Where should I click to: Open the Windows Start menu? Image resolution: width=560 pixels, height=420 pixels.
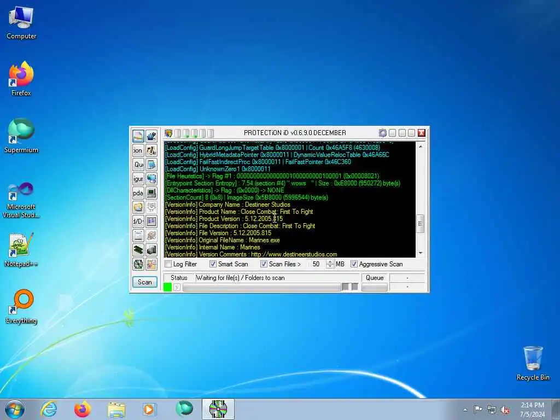(15, 409)
